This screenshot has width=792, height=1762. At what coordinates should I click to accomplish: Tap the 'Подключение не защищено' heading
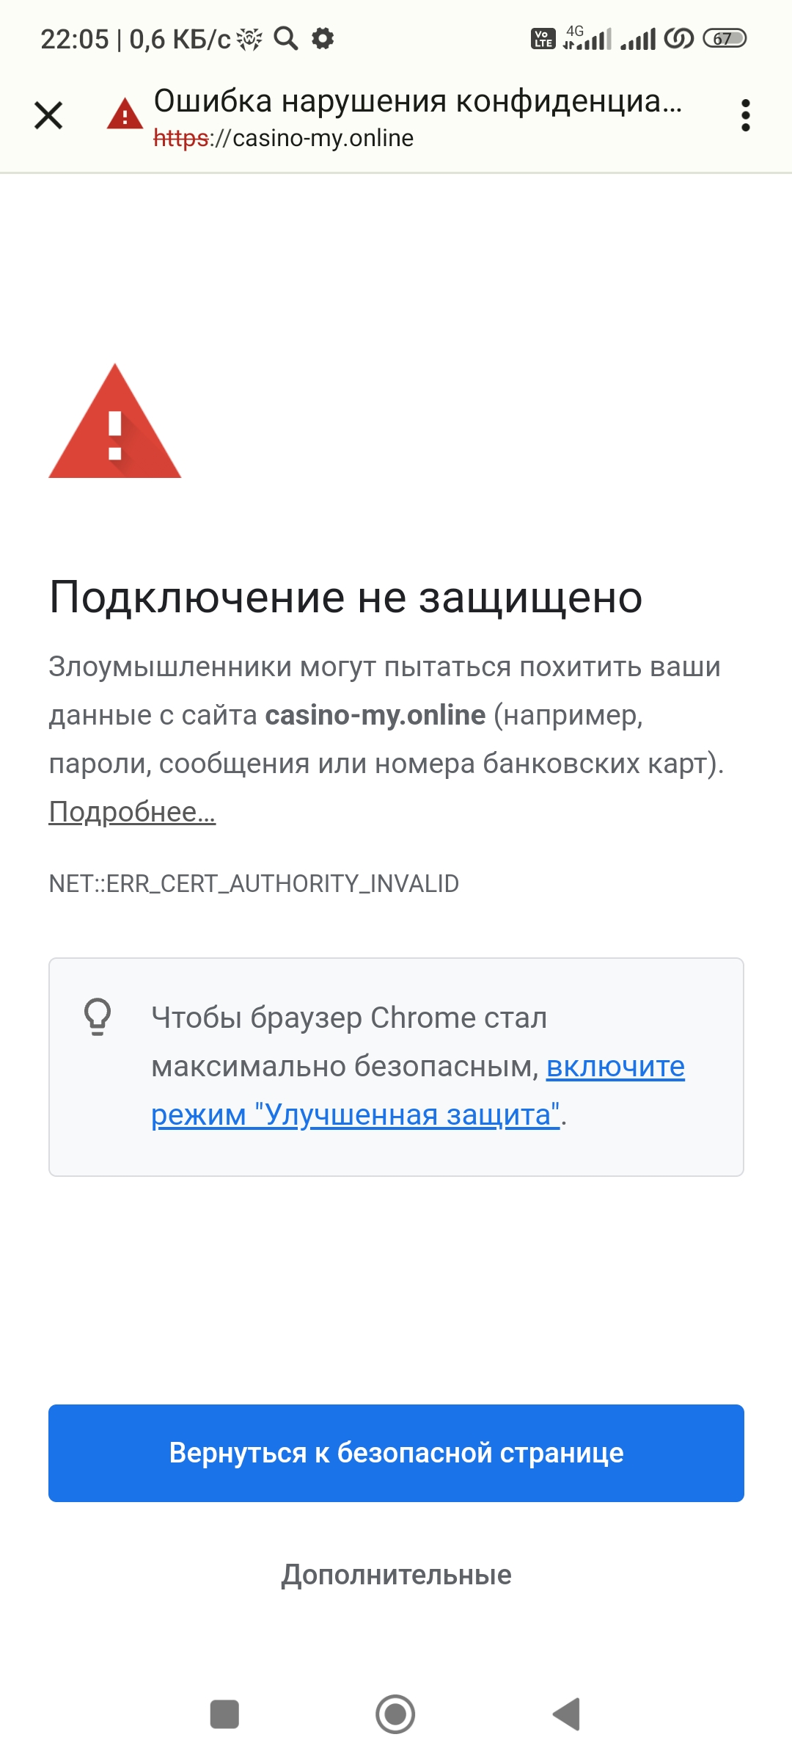[345, 597]
